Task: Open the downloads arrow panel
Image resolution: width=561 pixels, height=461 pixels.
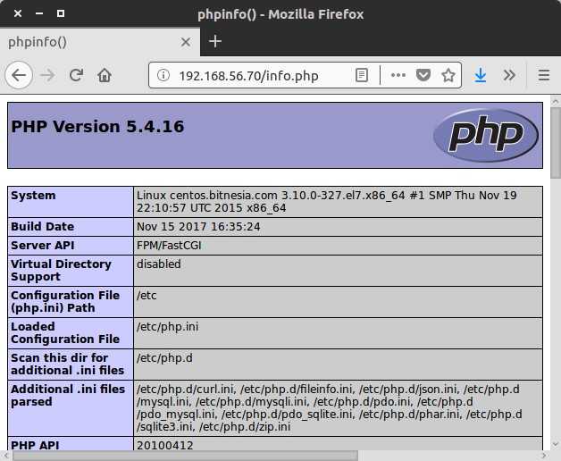Action: [480, 75]
